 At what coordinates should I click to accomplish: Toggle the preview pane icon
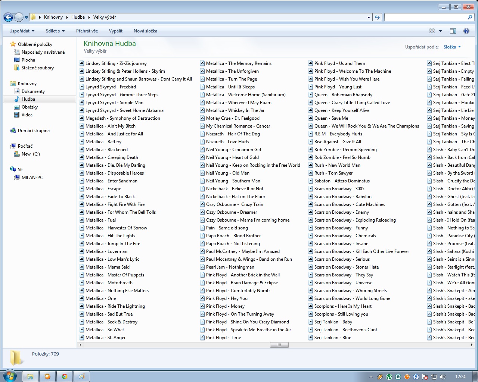point(453,31)
